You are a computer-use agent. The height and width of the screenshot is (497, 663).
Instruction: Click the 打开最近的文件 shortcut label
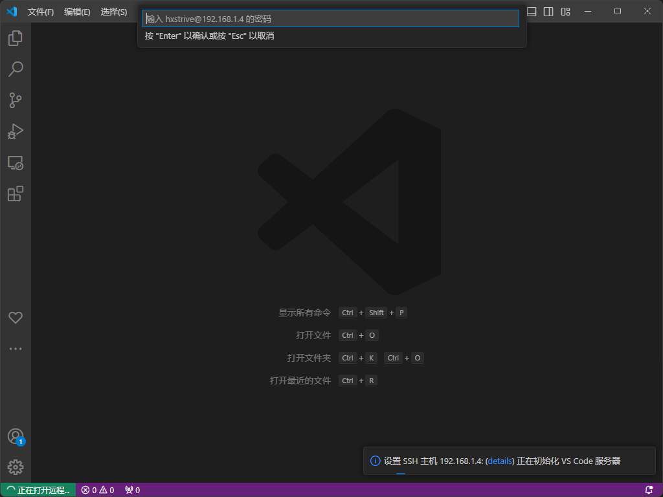[300, 381]
